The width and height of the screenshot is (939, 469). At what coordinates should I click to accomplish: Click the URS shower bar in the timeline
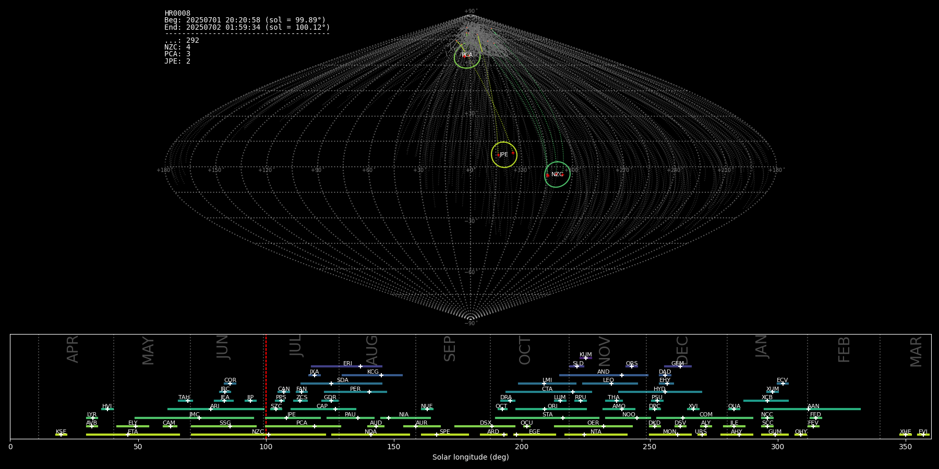(x=702, y=435)
